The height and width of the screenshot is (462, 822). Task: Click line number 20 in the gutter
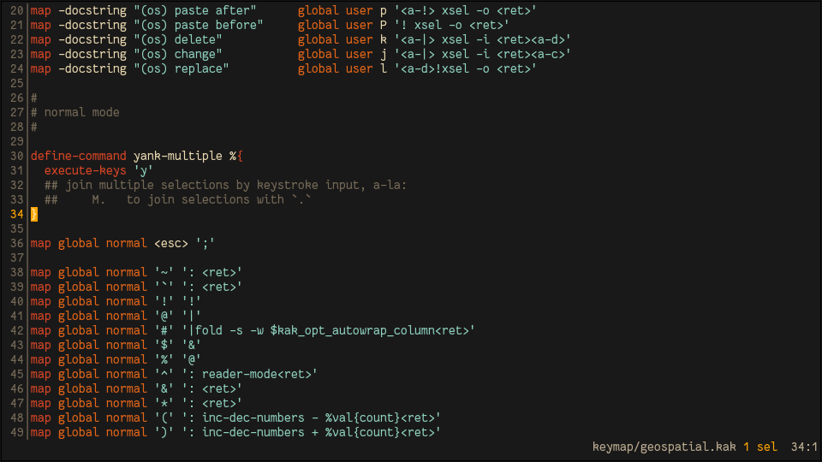point(16,10)
